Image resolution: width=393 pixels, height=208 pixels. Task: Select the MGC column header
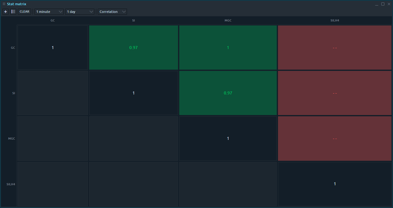click(x=228, y=20)
